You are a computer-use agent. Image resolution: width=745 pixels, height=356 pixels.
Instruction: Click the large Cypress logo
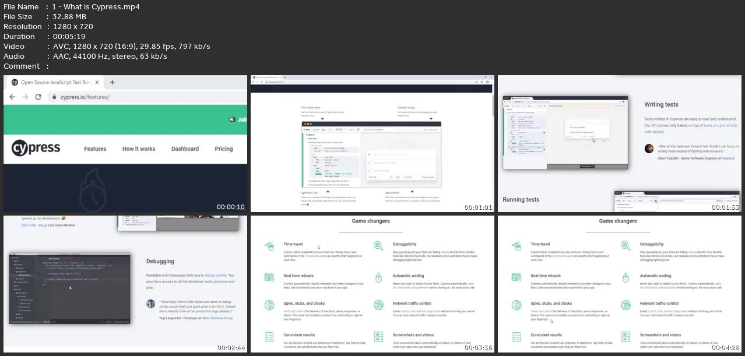(x=36, y=148)
